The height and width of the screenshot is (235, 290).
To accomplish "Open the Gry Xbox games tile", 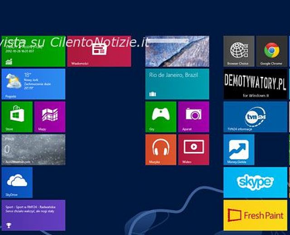I will [161, 117].
